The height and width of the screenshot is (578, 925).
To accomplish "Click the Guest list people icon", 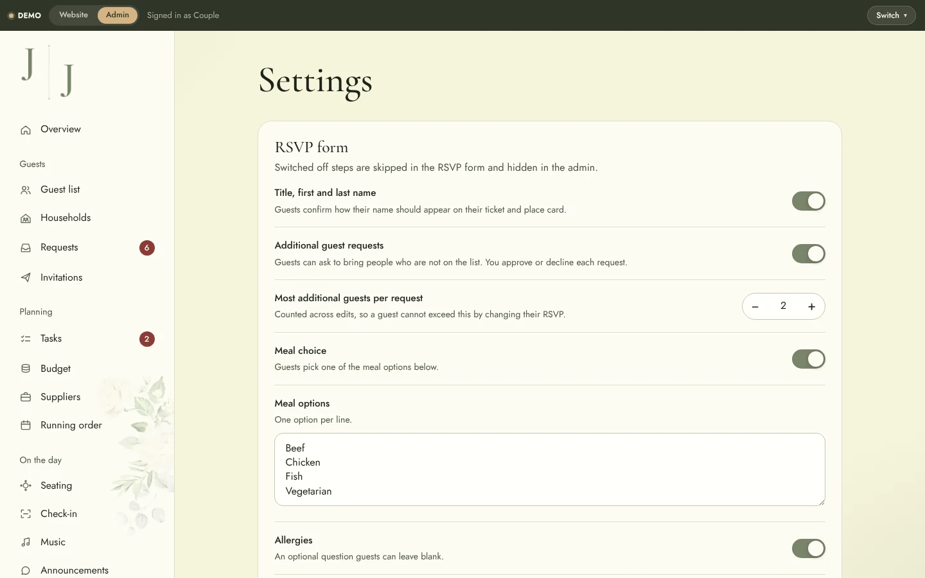I will (26, 190).
